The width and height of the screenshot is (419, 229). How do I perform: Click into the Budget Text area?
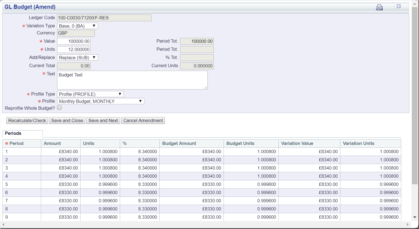(x=132, y=80)
